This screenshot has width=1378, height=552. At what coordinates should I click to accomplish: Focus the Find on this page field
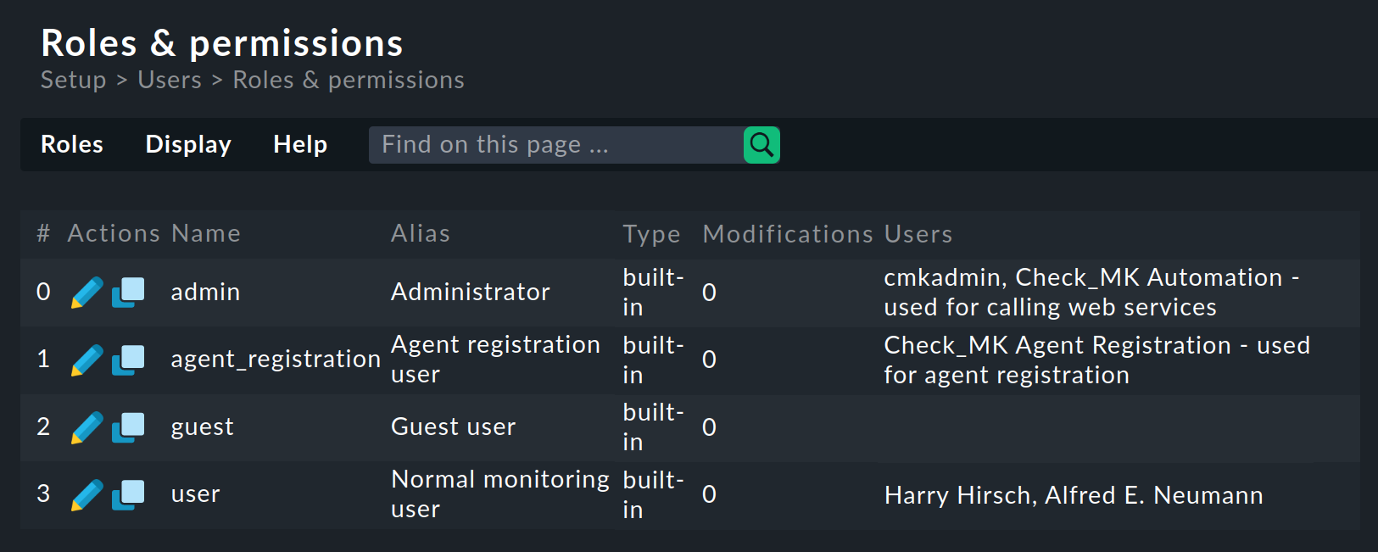click(x=556, y=145)
